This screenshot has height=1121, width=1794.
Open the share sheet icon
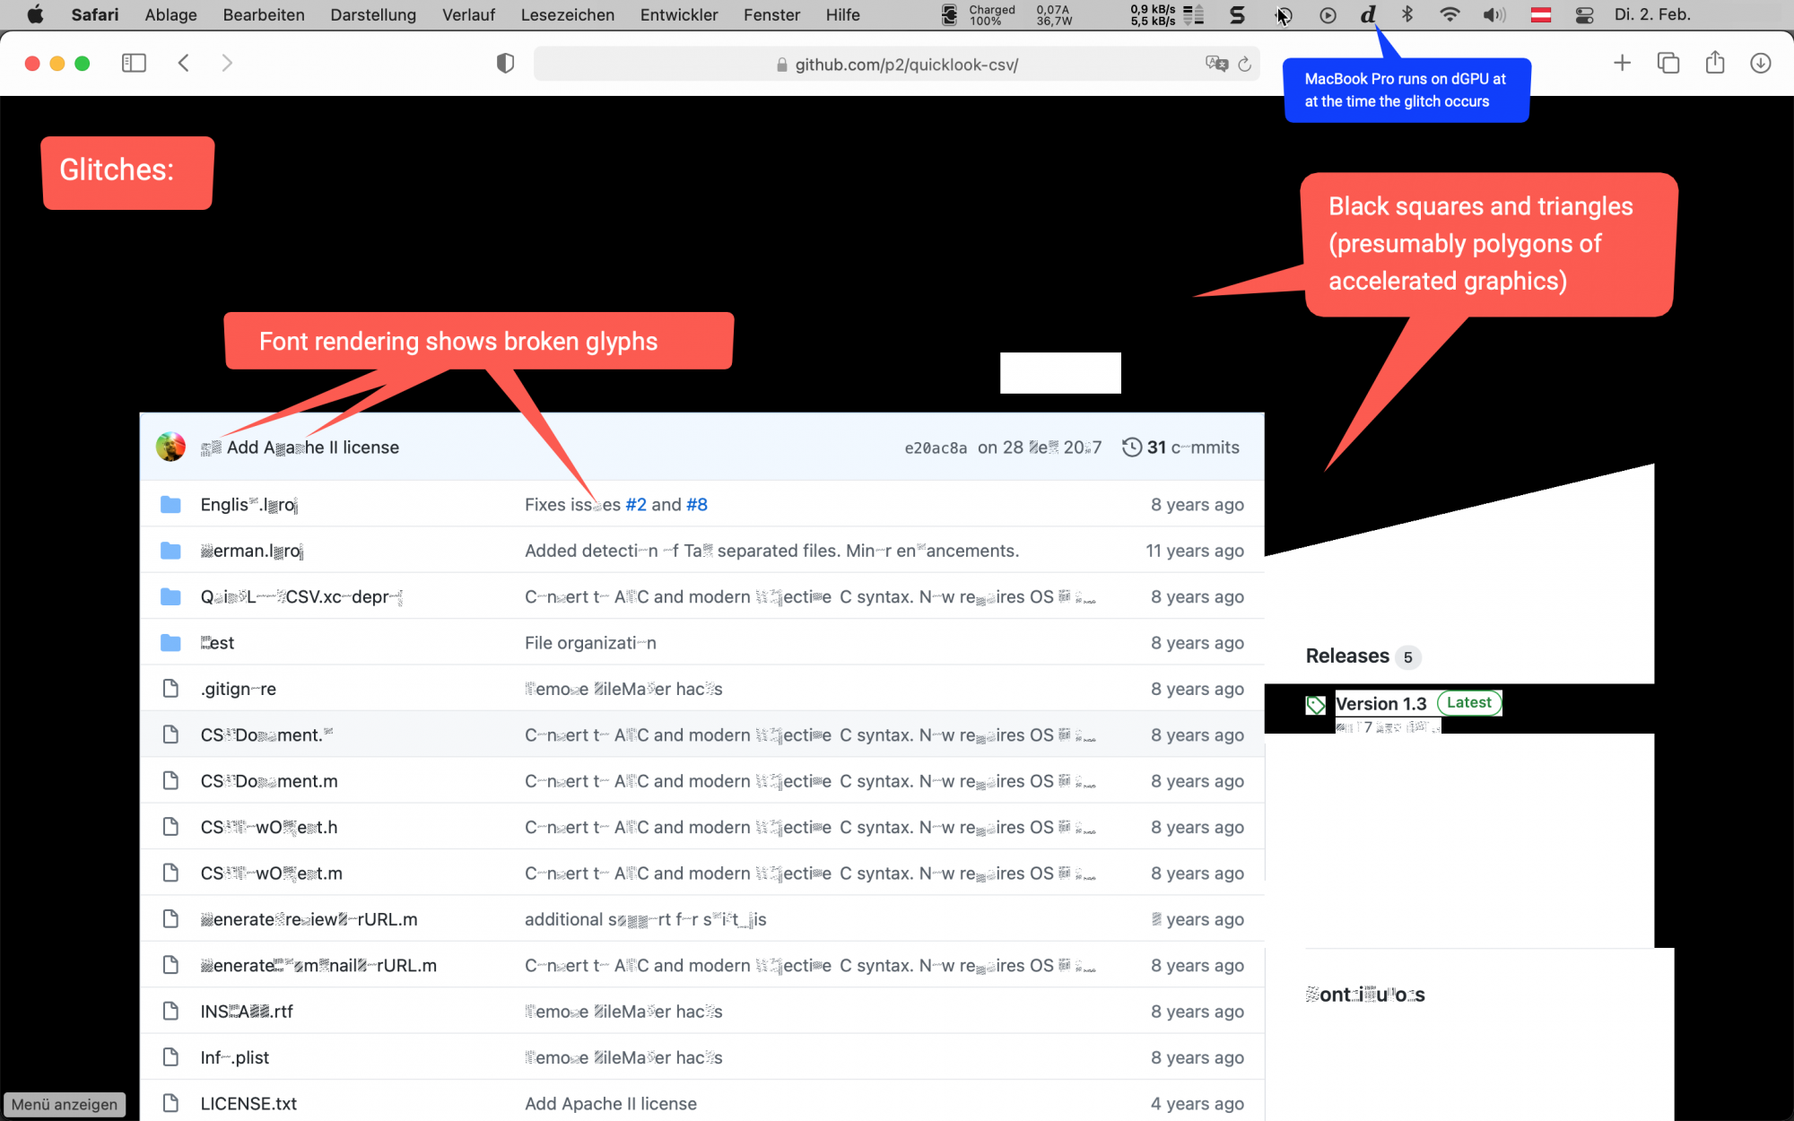tap(1715, 63)
